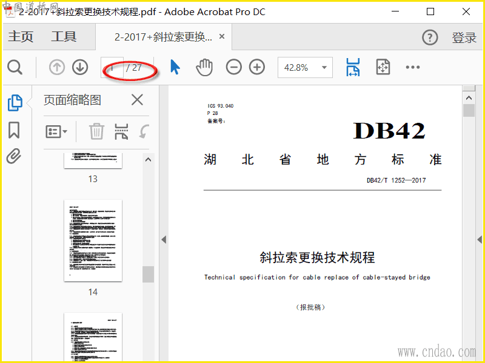The width and height of the screenshot is (485, 363).
Task: Click the print pages thumbnail icon
Action: pyautogui.click(x=121, y=132)
